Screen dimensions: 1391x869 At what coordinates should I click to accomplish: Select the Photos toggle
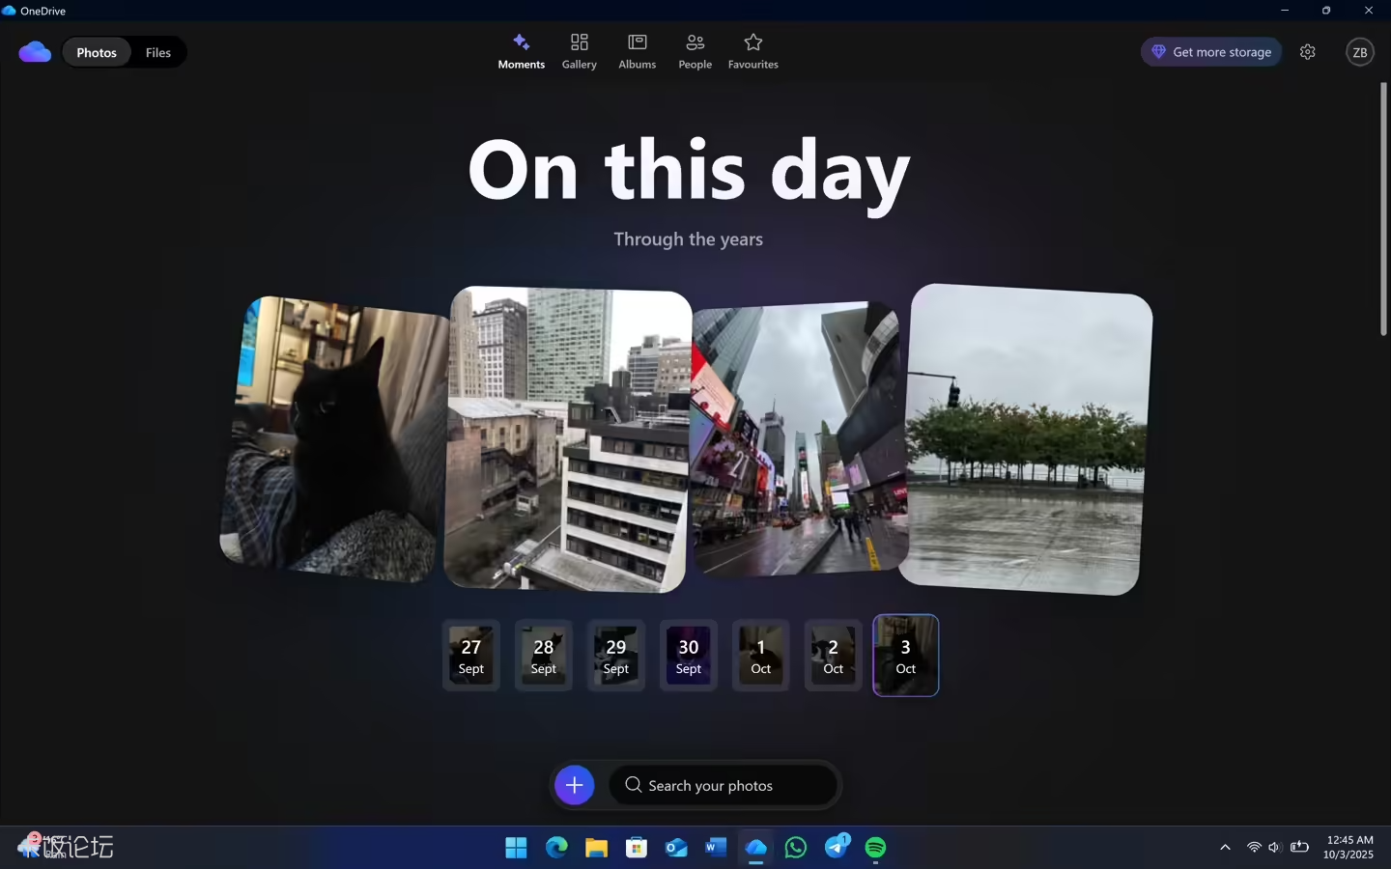pyautogui.click(x=97, y=52)
